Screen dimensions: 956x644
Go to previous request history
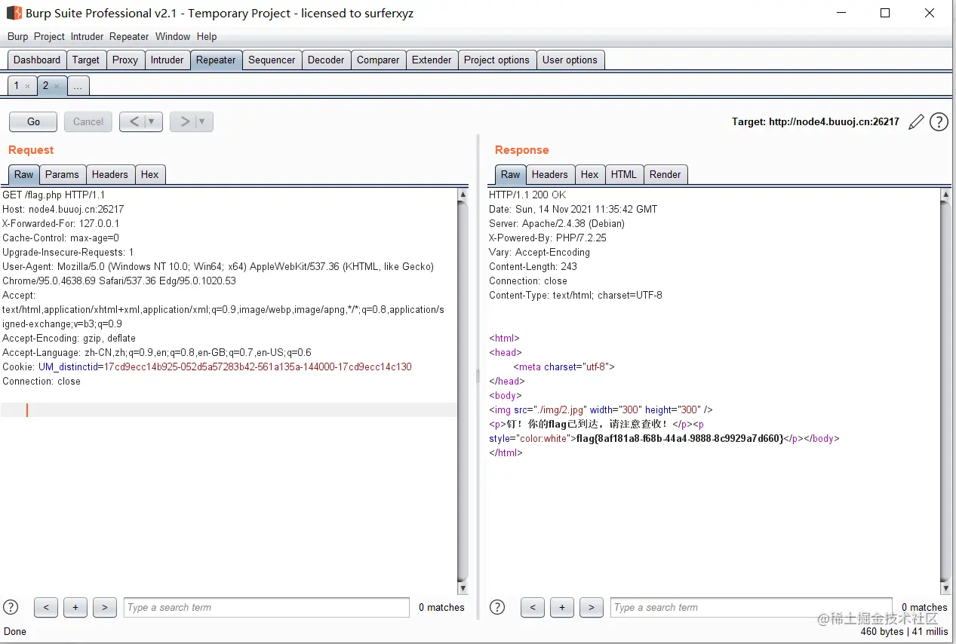pos(133,121)
